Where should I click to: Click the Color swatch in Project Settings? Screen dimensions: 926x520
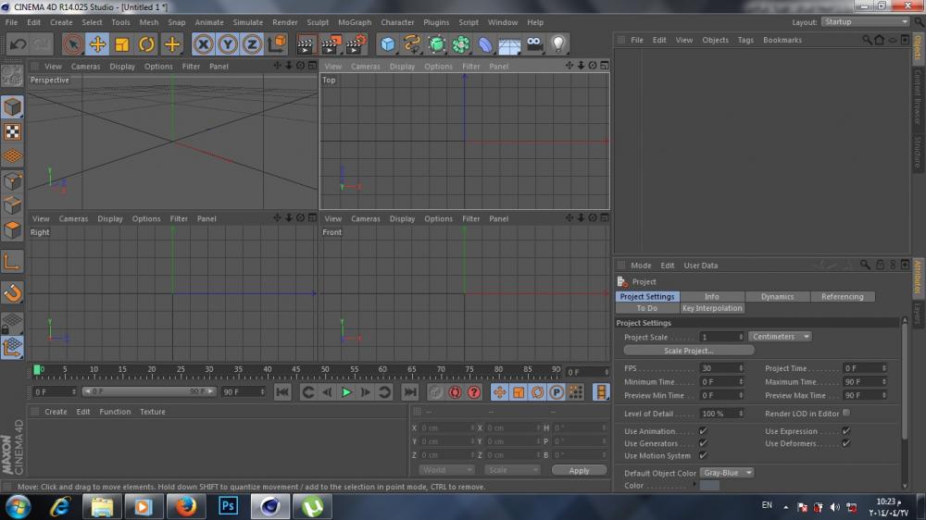[709, 486]
